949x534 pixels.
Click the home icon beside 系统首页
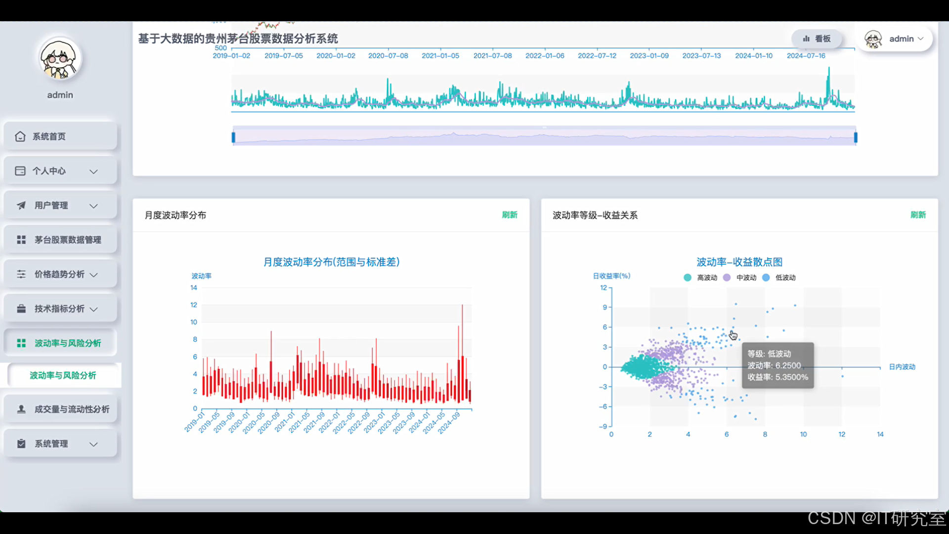click(x=20, y=136)
